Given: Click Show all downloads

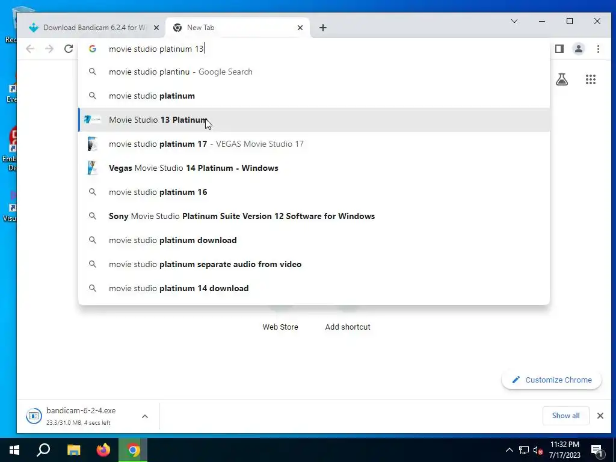Looking at the screenshot, I should pyautogui.click(x=565, y=416).
